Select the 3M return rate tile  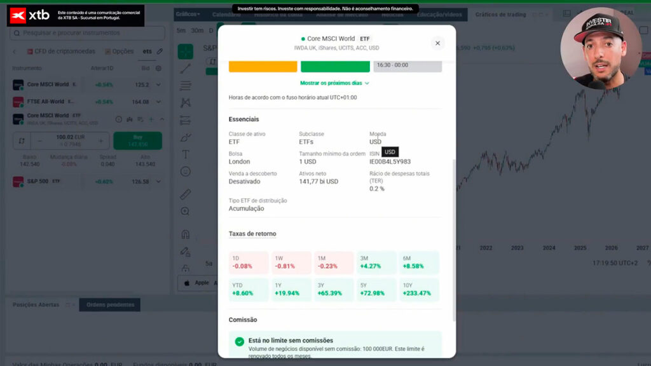[376, 262]
